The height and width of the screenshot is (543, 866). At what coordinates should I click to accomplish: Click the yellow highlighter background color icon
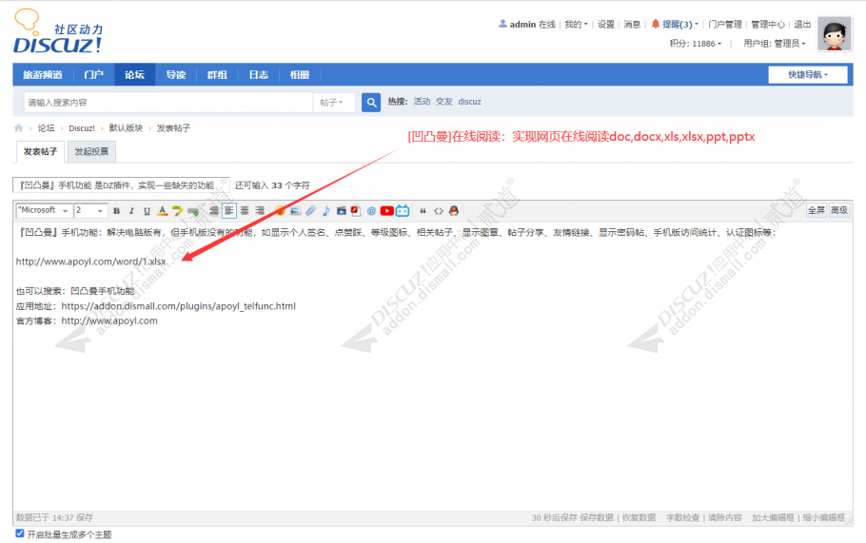point(177,211)
